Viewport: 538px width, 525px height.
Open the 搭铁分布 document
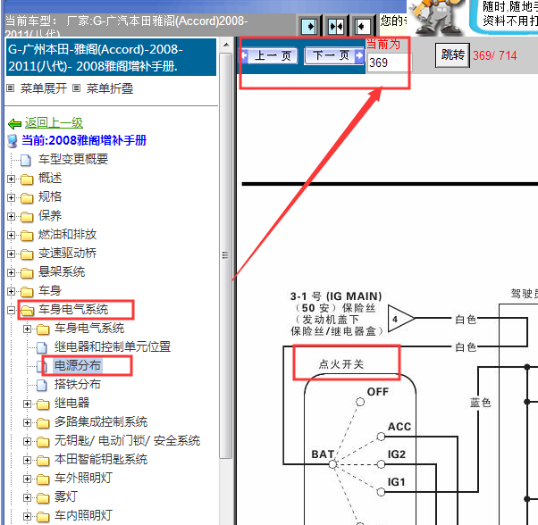click(x=78, y=384)
